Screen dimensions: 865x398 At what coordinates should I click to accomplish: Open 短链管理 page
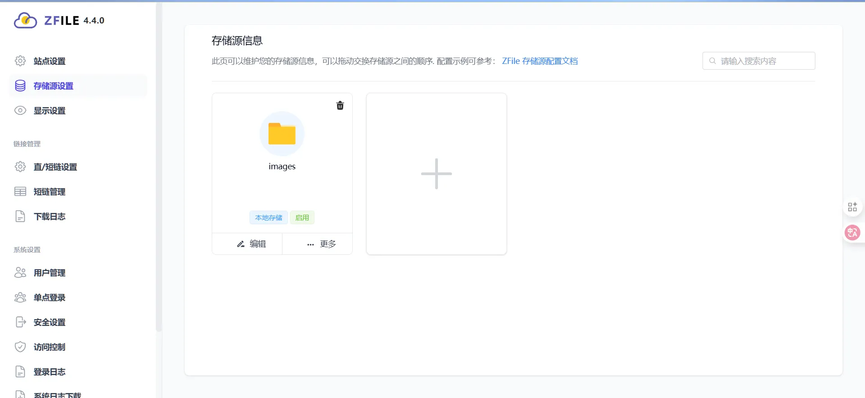coord(78,191)
